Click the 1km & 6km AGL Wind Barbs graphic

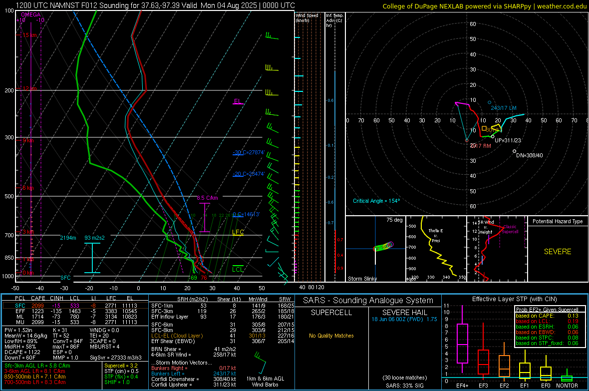pos(260,363)
